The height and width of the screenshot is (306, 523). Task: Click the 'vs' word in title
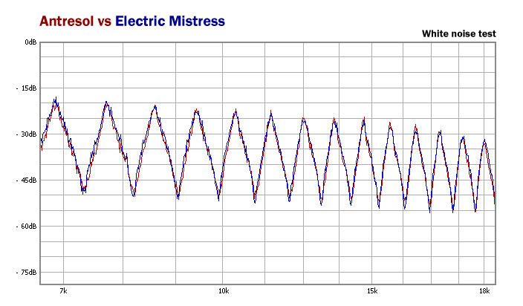point(105,22)
